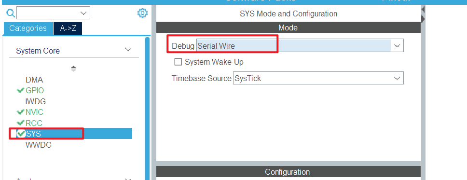The height and width of the screenshot is (180, 467).
Task: Enable the System Wake-Up checkbox
Action: click(178, 62)
